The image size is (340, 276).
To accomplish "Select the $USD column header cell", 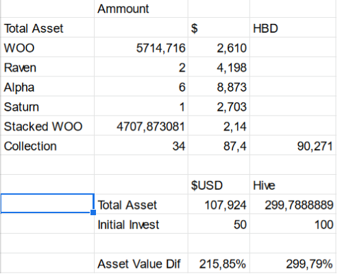I will 219,184.
